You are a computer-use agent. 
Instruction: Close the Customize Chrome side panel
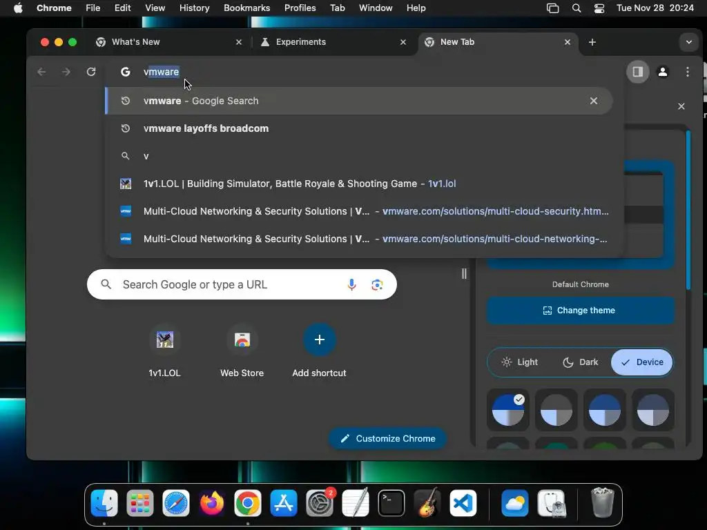(681, 106)
